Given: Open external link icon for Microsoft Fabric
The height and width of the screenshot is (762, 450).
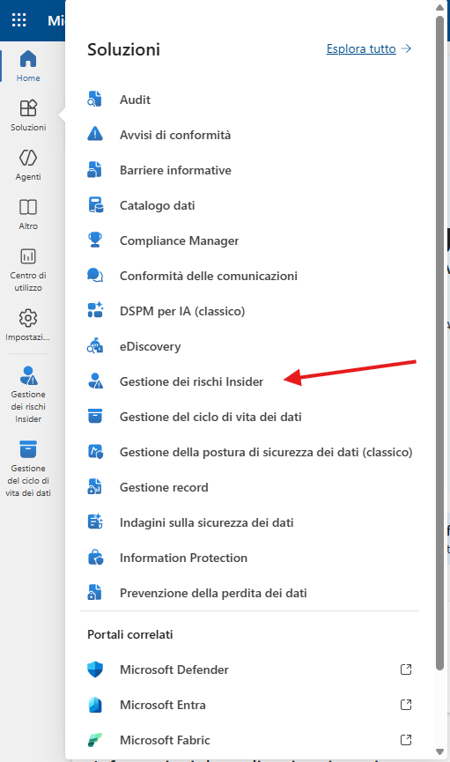Looking at the screenshot, I should coord(406,740).
